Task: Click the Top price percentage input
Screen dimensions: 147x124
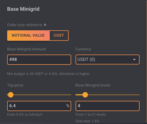Action: point(39,106)
